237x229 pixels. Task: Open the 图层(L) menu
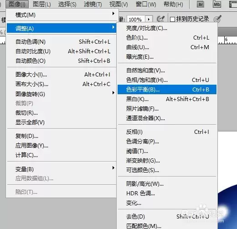point(42,4)
